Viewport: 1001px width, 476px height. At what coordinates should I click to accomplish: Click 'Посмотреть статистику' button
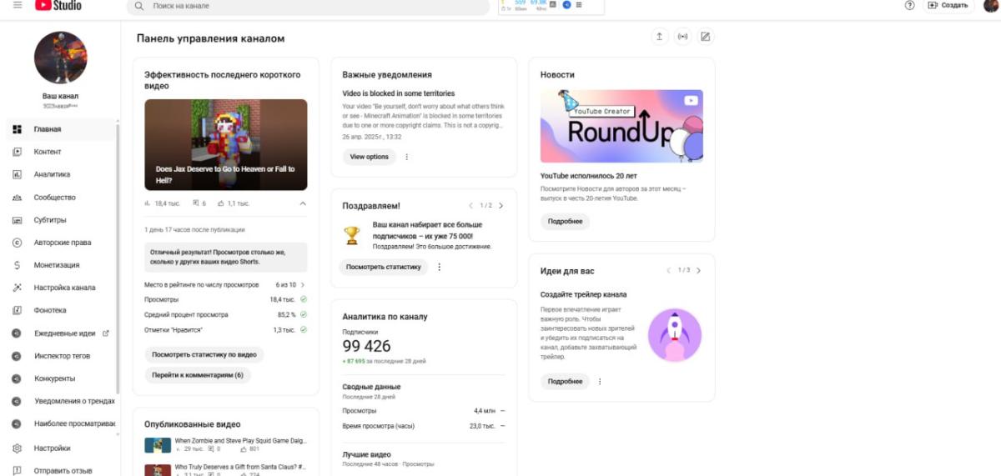coord(384,267)
